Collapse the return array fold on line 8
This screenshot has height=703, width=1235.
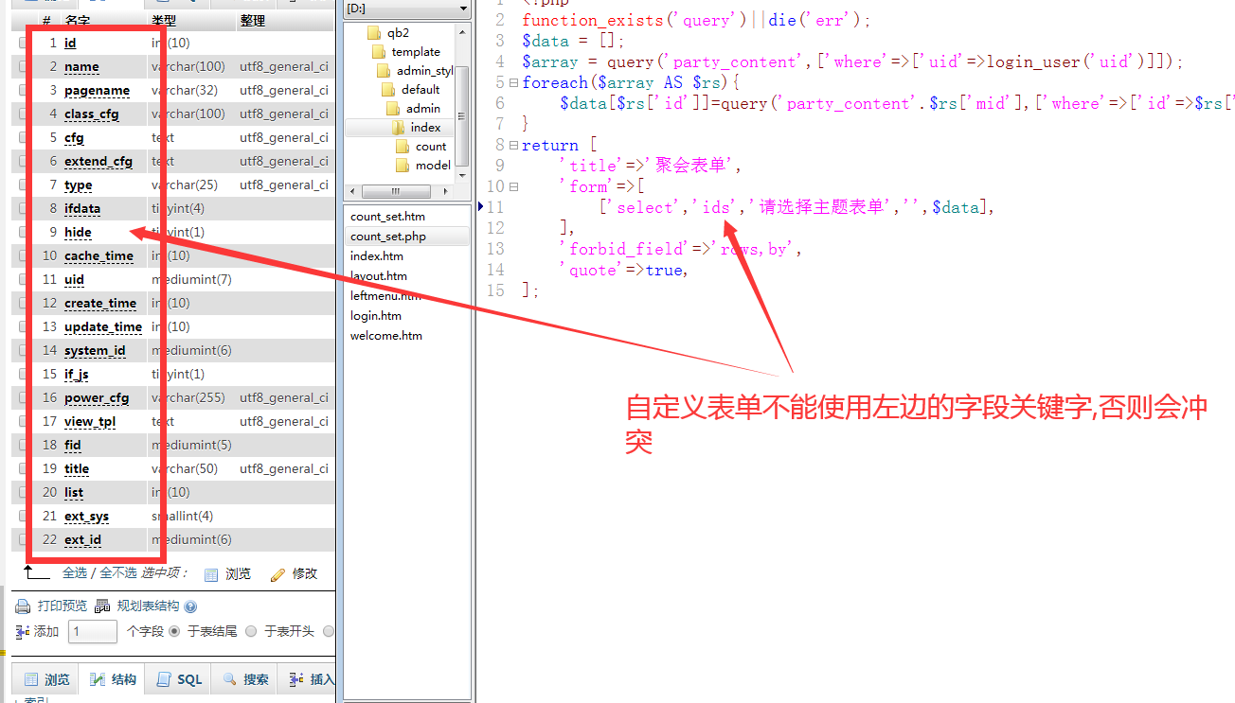pos(513,146)
